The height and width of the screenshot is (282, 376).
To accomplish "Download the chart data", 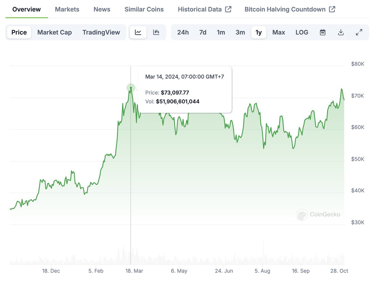I will coord(341,32).
